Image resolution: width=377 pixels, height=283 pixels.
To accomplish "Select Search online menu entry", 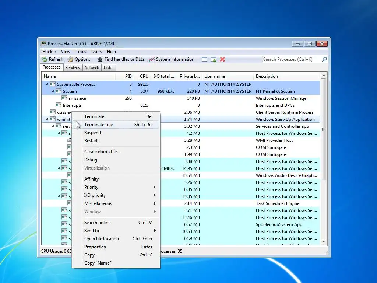I will (x=116, y=222).
